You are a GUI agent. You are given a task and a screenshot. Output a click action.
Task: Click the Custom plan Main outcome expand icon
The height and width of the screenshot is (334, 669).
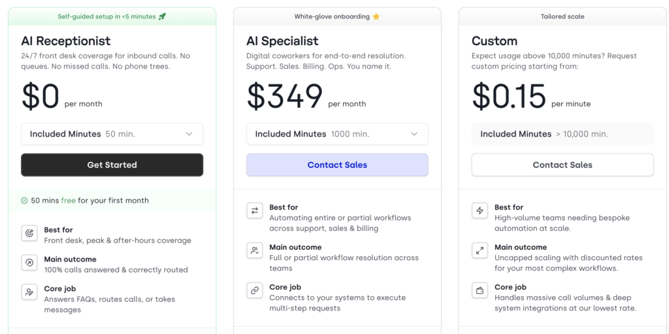pyautogui.click(x=480, y=250)
